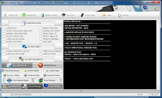Tick RESET FACE/GESTURE LOCK checkbox
Screen dimensions: 162x98
tap(4, 31)
